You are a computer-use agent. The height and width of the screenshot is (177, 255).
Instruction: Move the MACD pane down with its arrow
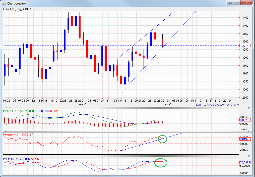point(10,108)
